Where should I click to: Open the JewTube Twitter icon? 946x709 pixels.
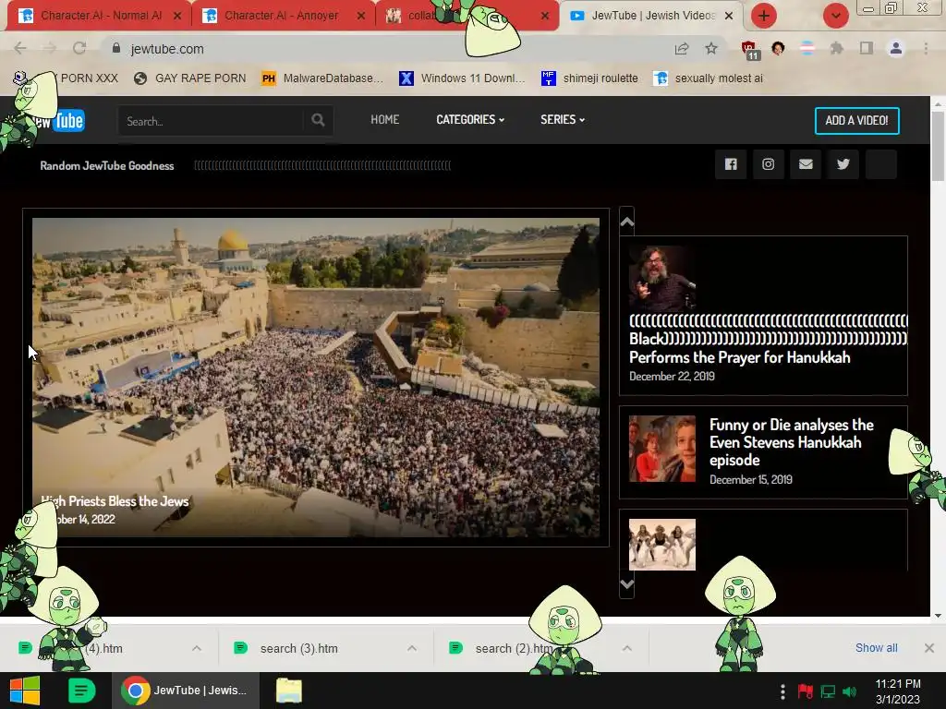(843, 164)
